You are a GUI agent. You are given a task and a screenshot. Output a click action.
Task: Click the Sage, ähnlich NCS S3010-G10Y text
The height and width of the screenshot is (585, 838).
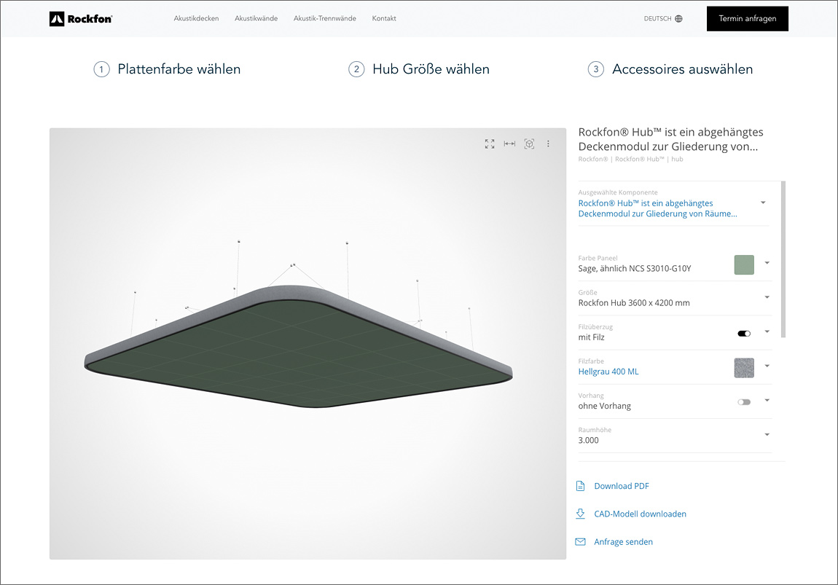click(635, 269)
